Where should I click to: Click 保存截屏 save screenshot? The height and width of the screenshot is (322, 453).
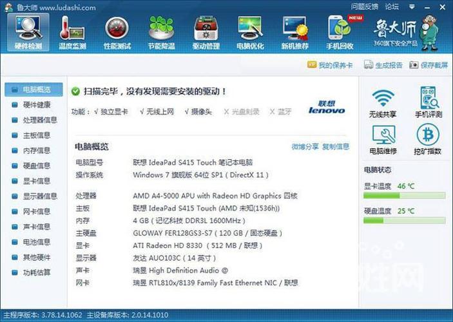[429, 65]
